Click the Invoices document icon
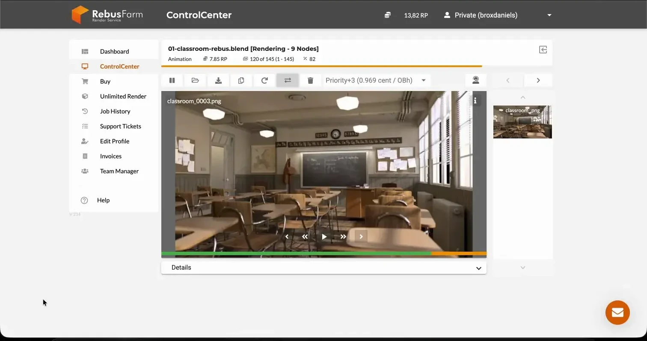Viewport: 647px width, 341px height. click(85, 156)
